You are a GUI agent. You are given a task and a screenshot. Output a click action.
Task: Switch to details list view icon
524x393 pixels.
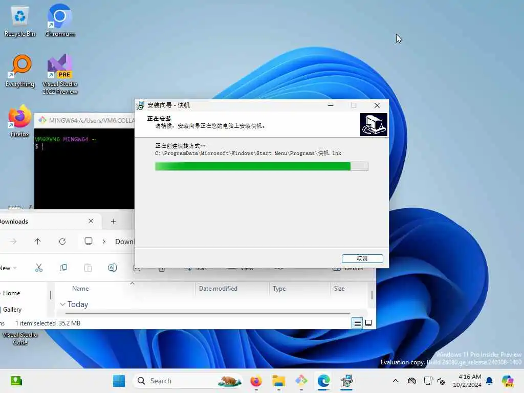[x=357, y=323]
